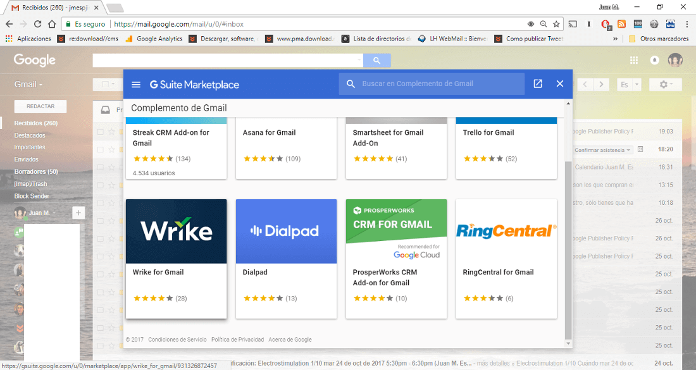Add a chat contact with the plus button
The width and height of the screenshot is (696, 370).
coord(78,213)
